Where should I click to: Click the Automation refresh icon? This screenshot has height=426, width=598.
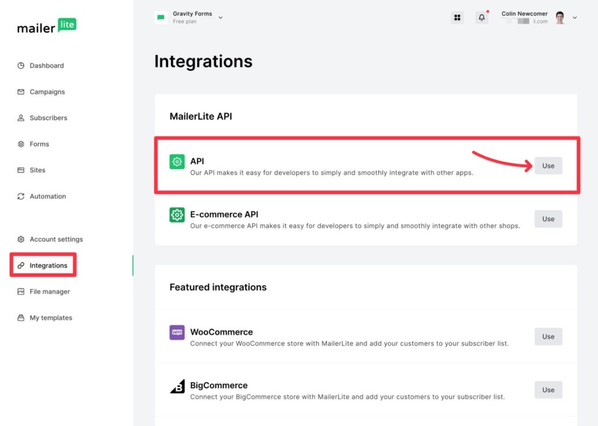pos(21,196)
